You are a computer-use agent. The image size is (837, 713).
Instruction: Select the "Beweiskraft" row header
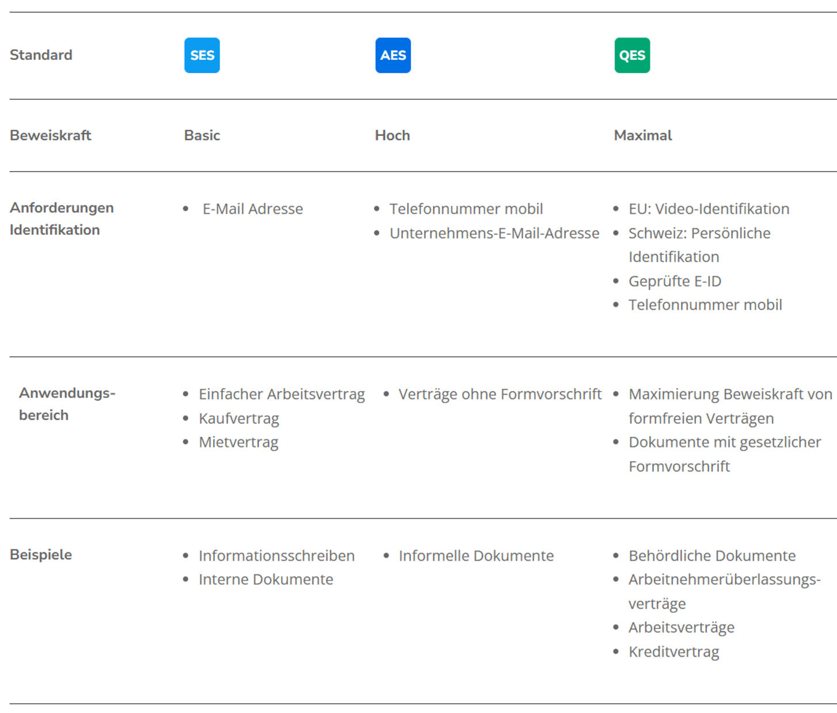[51, 135]
